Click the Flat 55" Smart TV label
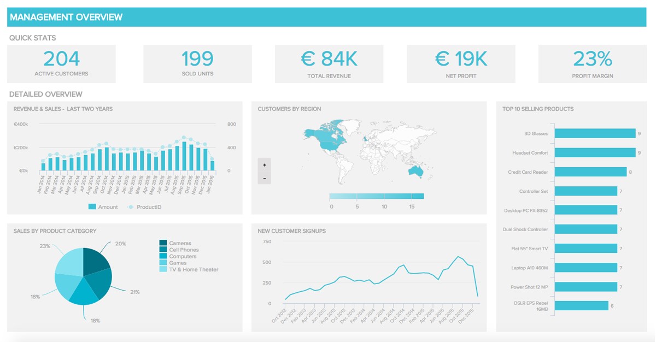This screenshot has width=656, height=342. point(531,249)
